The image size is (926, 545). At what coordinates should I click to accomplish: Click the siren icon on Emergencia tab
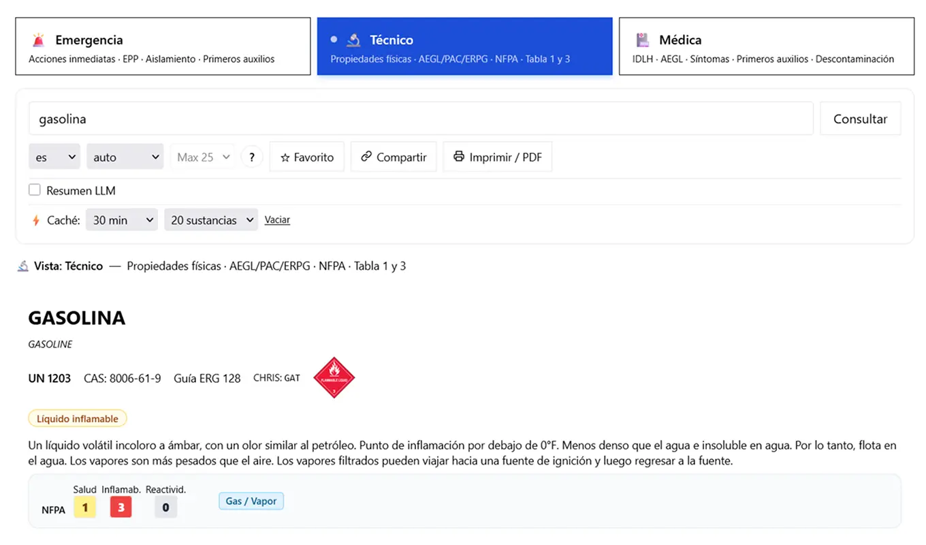point(39,40)
